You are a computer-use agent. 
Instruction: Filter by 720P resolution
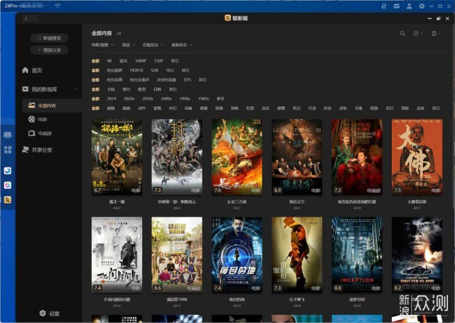coord(159,61)
